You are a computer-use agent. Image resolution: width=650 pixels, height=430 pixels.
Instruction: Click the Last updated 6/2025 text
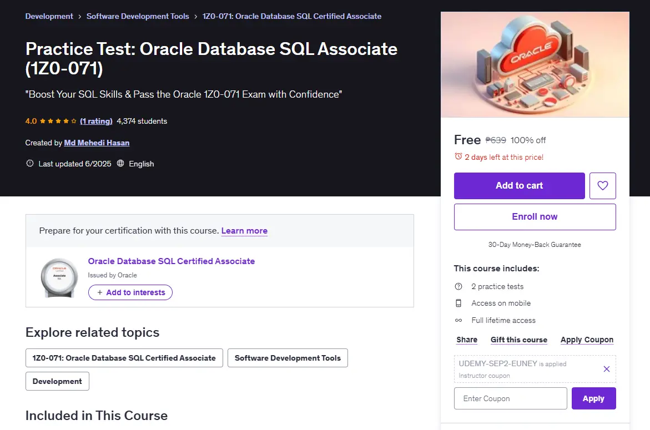click(74, 164)
